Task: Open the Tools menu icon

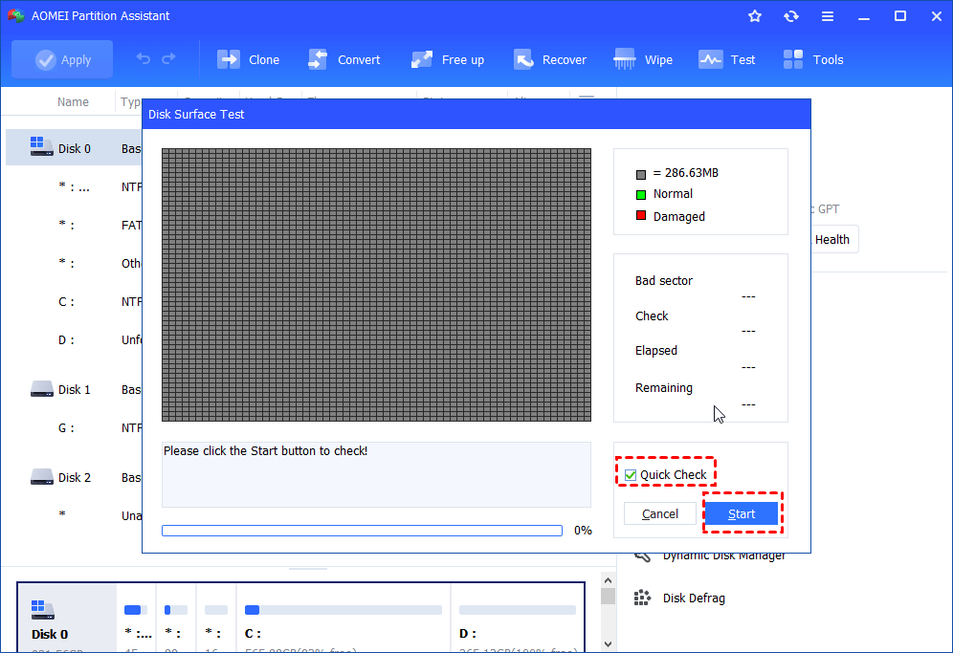Action: 813,59
